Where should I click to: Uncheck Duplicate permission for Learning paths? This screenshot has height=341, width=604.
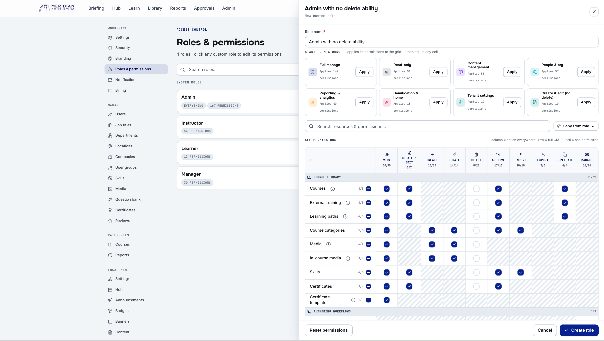click(565, 216)
